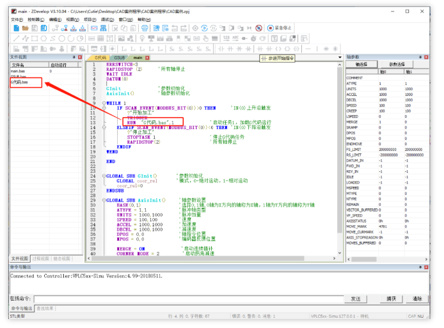
Task: Save all files with the blue stacked disk icon
Action: tap(44, 28)
